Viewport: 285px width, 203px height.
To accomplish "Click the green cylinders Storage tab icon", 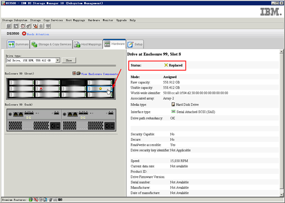I will pos(34,44).
